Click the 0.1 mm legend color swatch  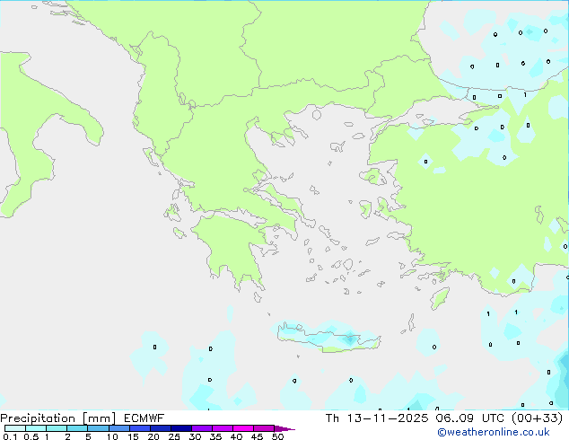15,428
